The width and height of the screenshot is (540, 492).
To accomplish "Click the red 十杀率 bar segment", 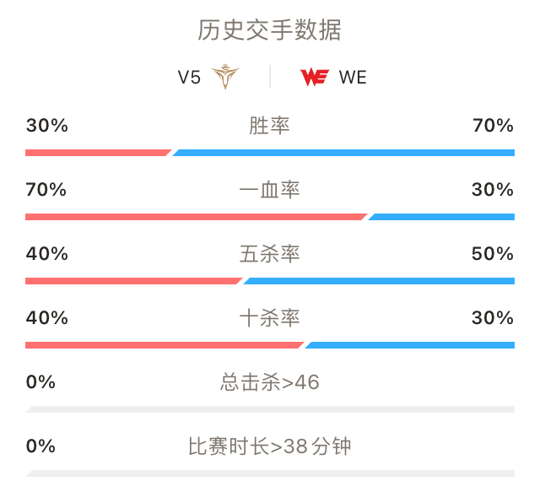I will click(x=165, y=345).
